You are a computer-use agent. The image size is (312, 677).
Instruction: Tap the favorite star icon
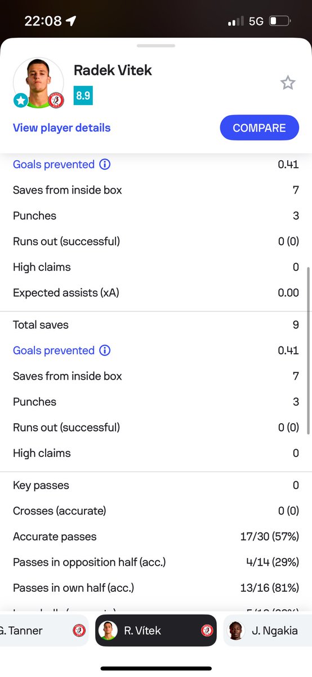(288, 83)
